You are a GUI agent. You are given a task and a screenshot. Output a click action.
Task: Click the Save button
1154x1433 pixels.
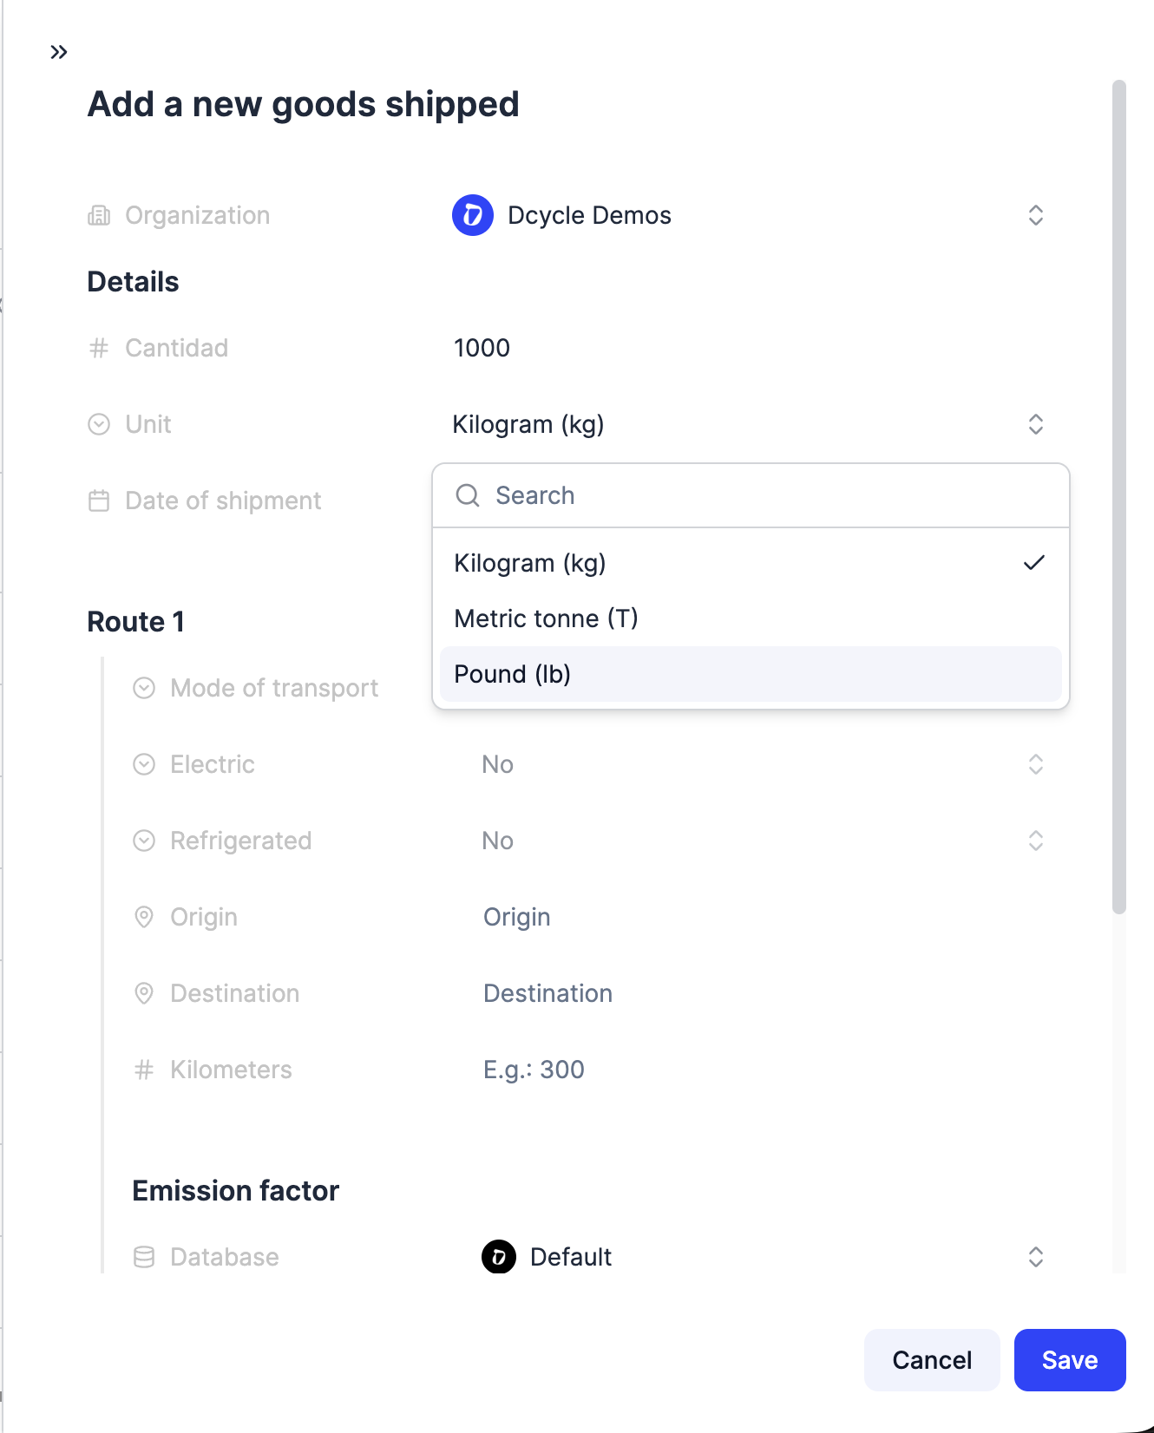[x=1070, y=1360]
